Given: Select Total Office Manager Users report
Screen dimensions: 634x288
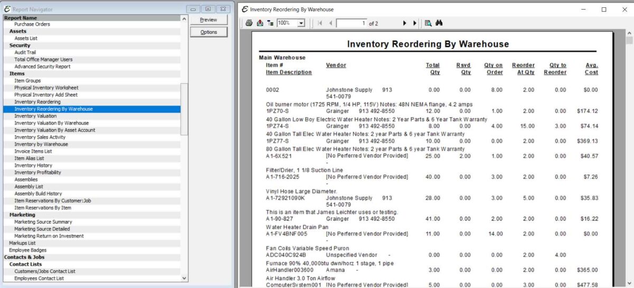Looking at the screenshot, I should point(43,60).
